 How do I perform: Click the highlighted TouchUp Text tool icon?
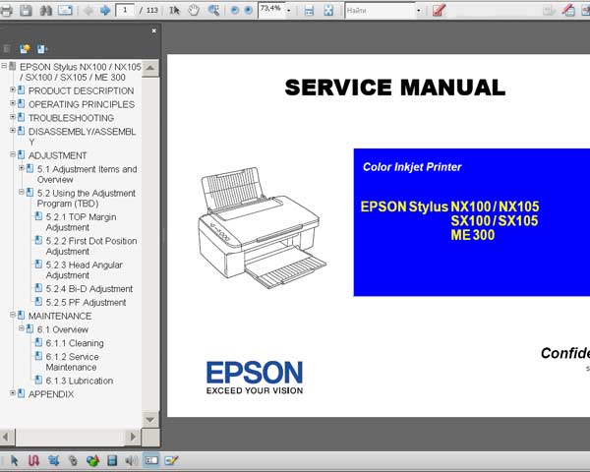[x=151, y=460]
